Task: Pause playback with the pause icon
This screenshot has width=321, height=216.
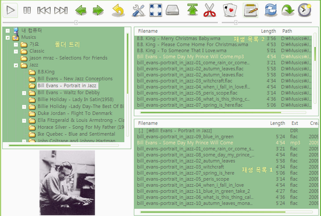Action: pos(27,10)
